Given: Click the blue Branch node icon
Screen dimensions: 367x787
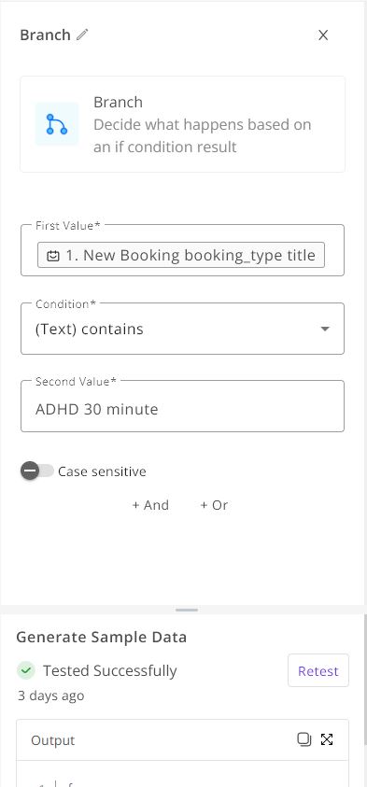Looking at the screenshot, I should coord(57,124).
